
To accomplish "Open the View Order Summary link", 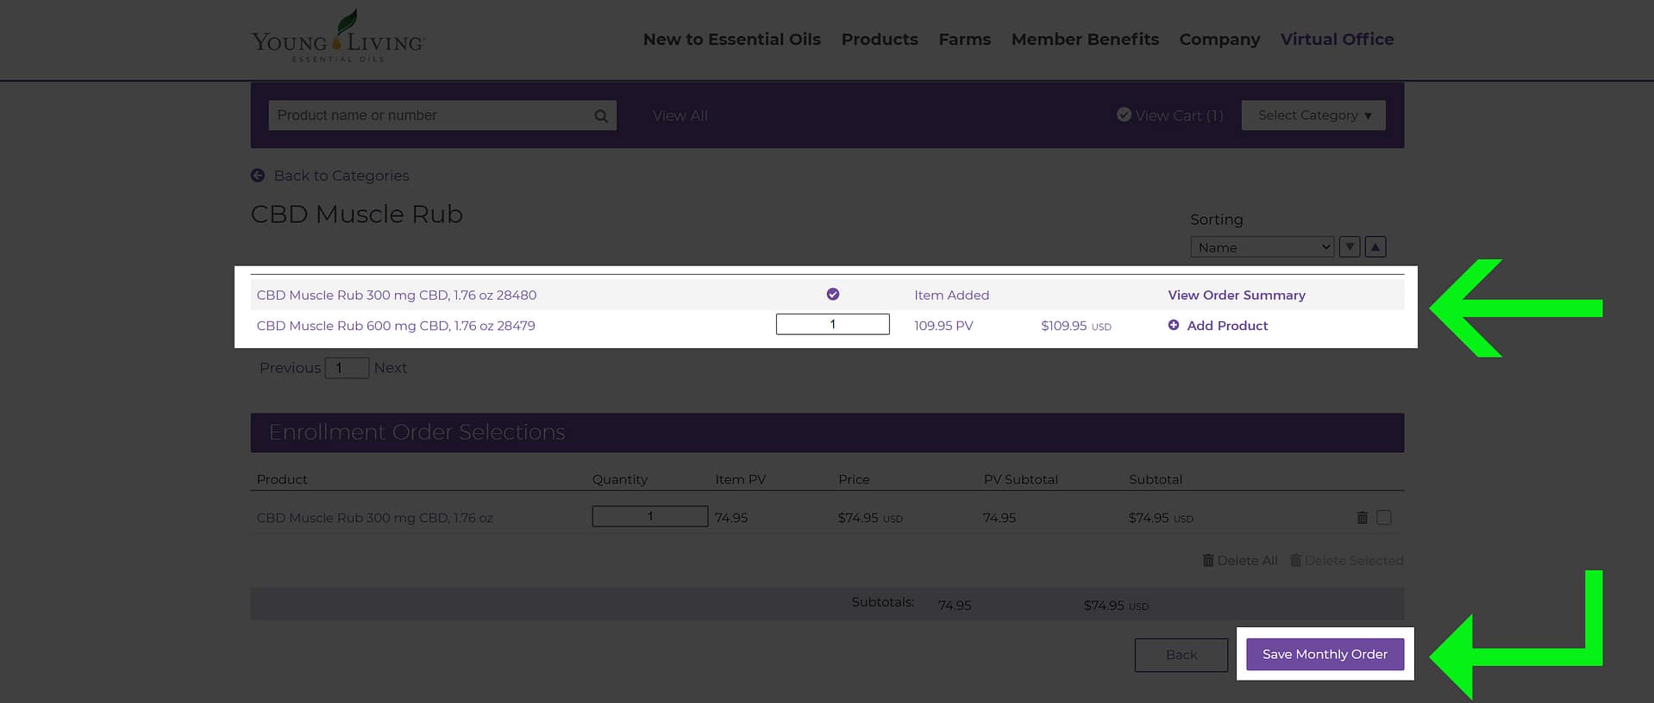I will [x=1236, y=296].
